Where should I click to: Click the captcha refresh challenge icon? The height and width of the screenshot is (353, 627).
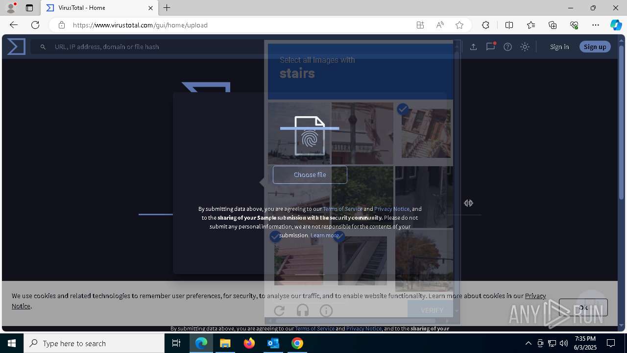click(x=279, y=310)
